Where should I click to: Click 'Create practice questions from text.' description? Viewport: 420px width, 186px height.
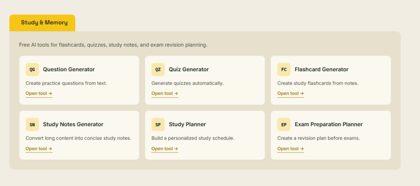[66, 83]
